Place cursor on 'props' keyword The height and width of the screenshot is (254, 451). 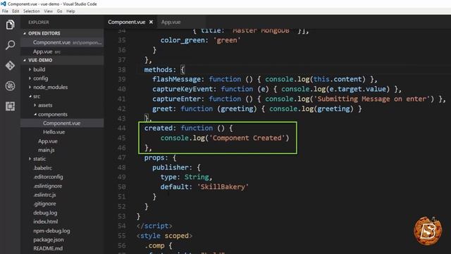[x=154, y=158]
